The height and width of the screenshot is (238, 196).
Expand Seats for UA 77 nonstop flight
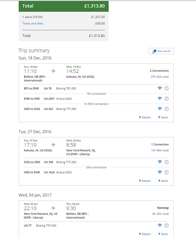(163, 234)
